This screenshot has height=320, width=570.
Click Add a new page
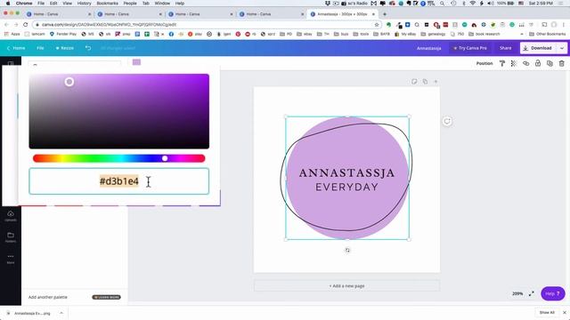tap(346, 286)
